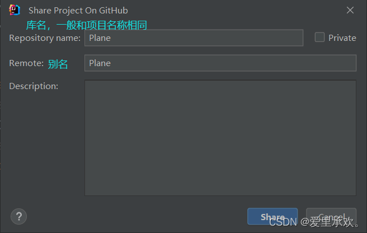The width and height of the screenshot is (367, 233).
Task: Click the CSDN watermark text
Action: (314, 222)
